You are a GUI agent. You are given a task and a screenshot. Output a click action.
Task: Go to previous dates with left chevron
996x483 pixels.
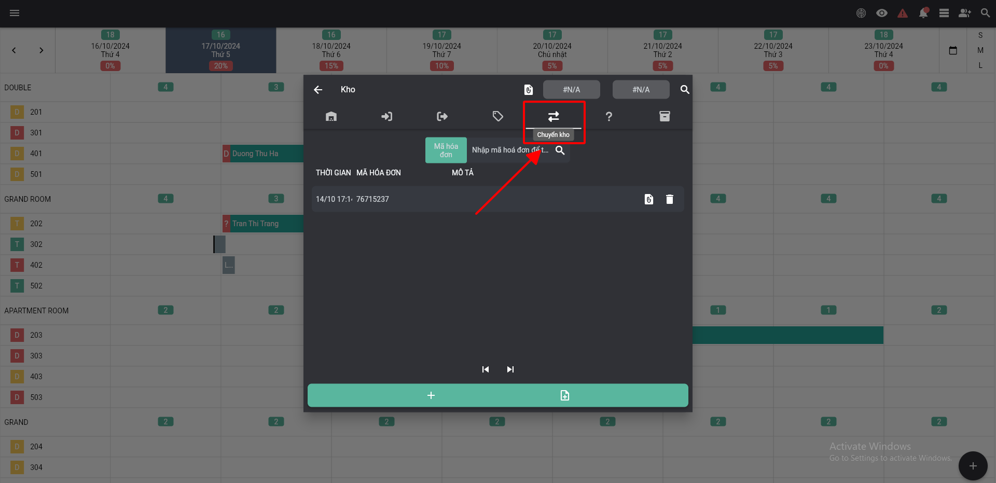(14, 50)
